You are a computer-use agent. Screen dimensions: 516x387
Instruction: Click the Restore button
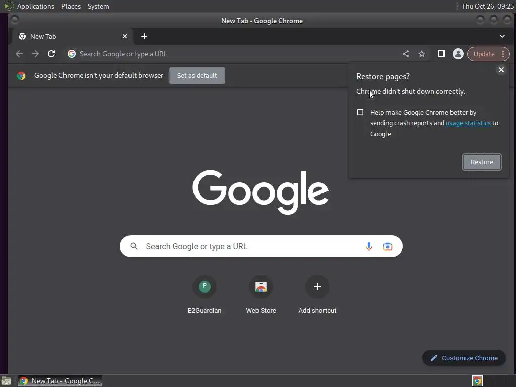point(482,162)
